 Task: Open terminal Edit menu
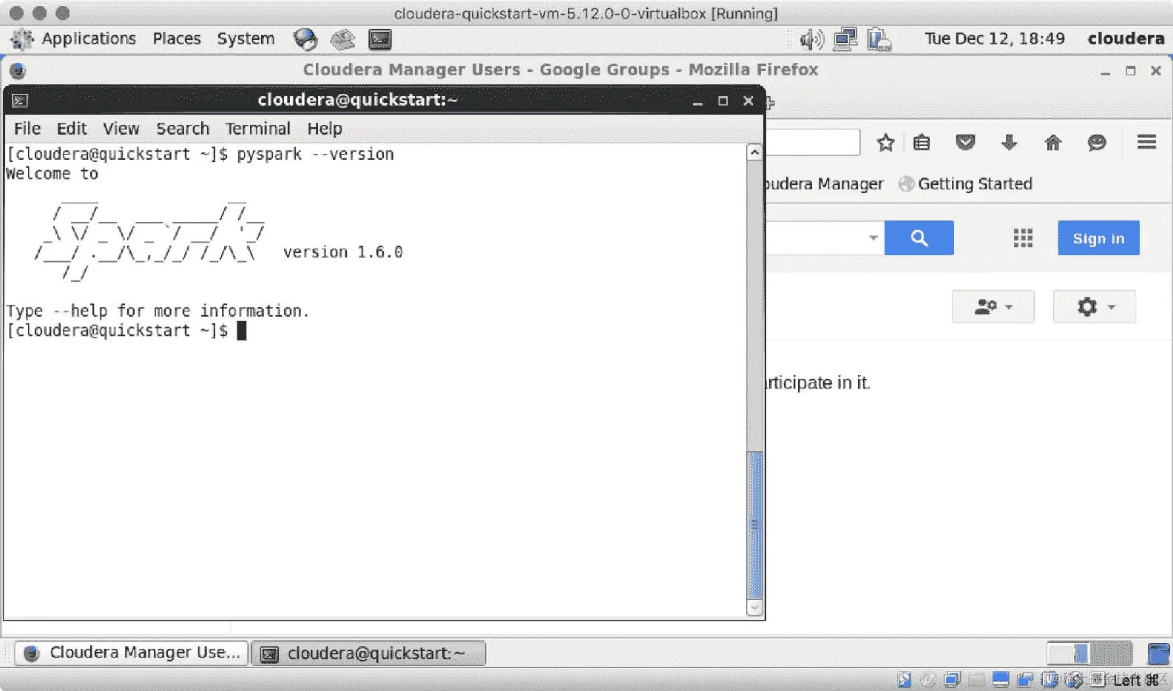pos(72,128)
